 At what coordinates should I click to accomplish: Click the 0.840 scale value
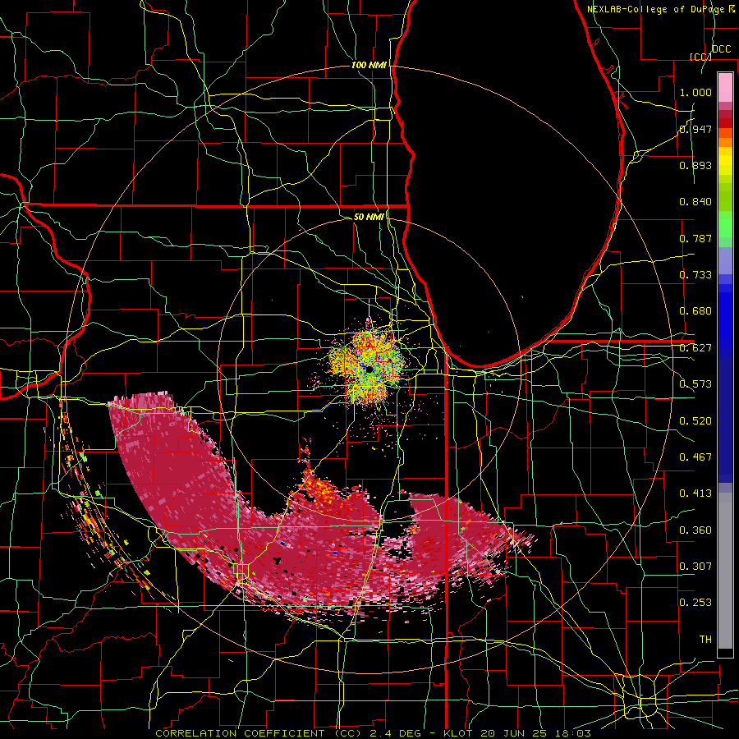click(x=695, y=202)
